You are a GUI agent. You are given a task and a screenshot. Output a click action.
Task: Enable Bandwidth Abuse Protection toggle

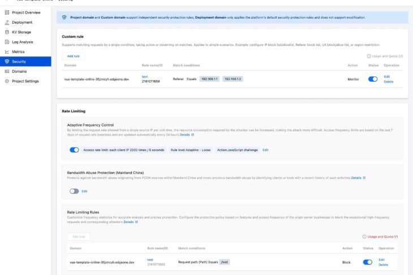pos(74,191)
